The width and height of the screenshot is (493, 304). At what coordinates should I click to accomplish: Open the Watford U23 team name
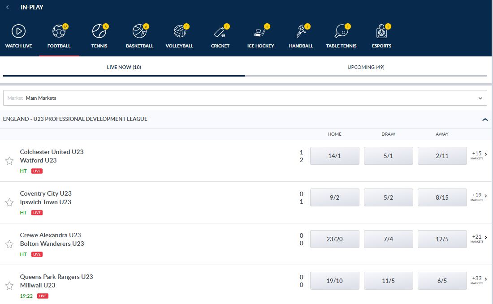point(39,160)
